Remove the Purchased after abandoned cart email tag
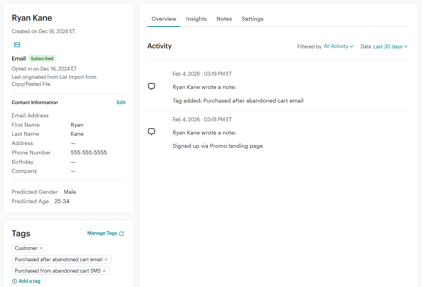The width and height of the screenshot is (422, 287). click(x=106, y=259)
